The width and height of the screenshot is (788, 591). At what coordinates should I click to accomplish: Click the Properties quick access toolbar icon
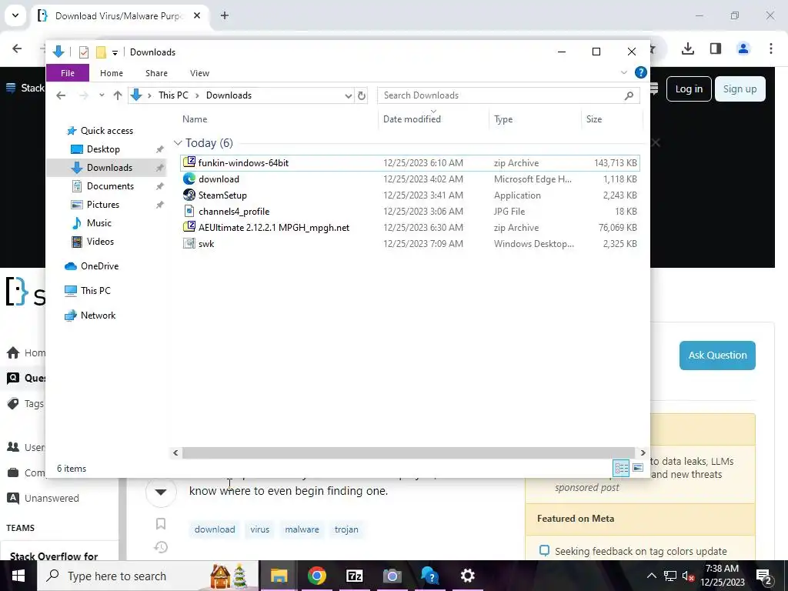pyautogui.click(x=84, y=52)
